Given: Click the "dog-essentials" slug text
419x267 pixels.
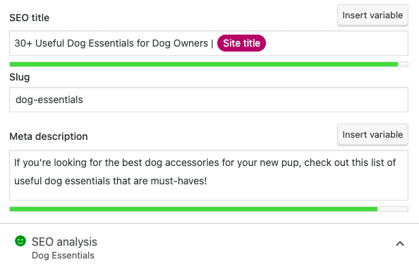Looking at the screenshot, I should point(49,100).
